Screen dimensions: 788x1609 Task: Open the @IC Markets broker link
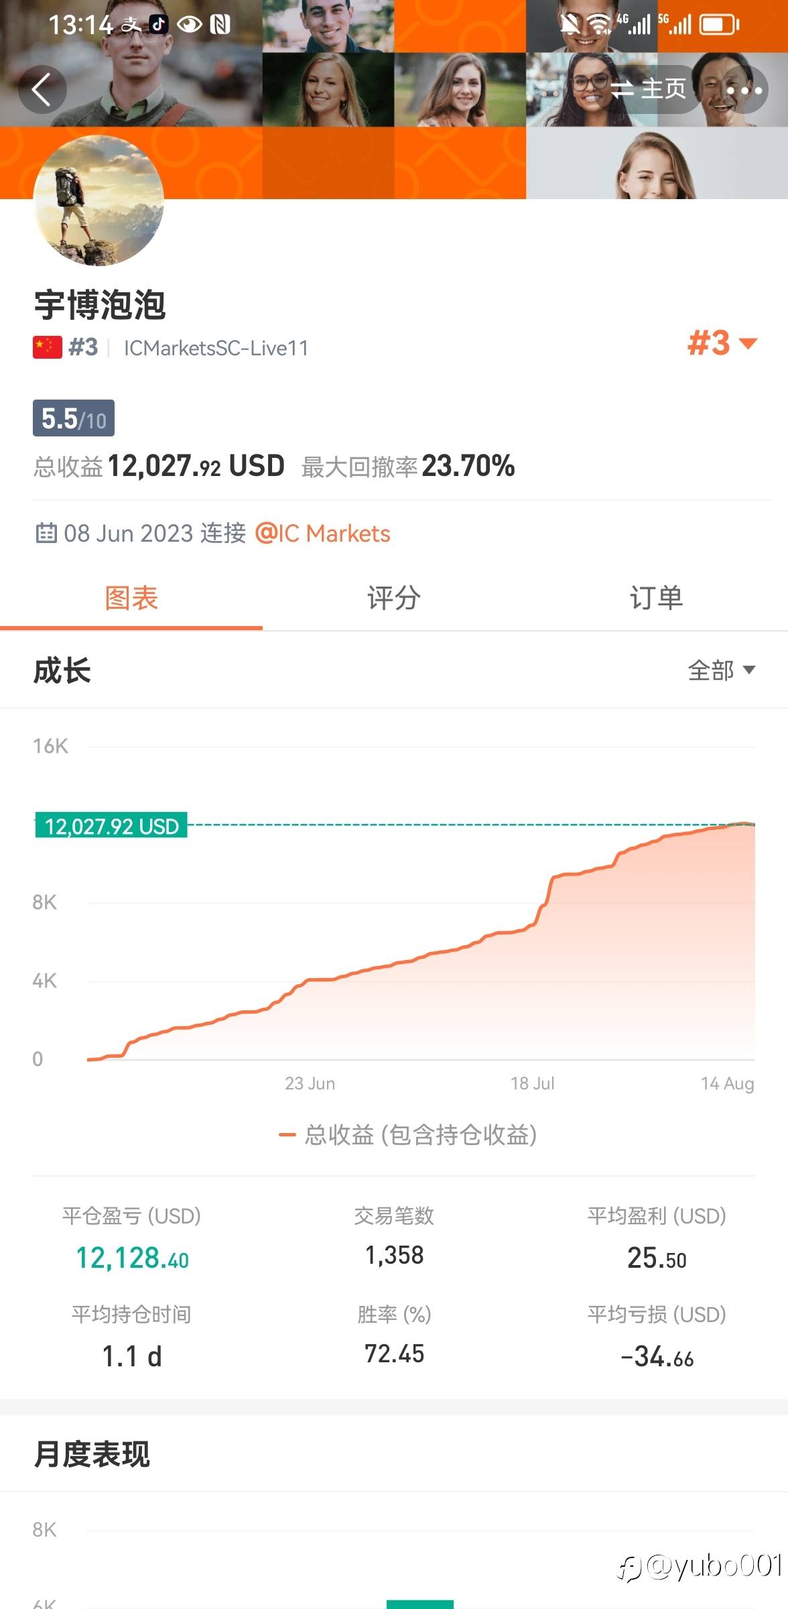[x=322, y=534]
